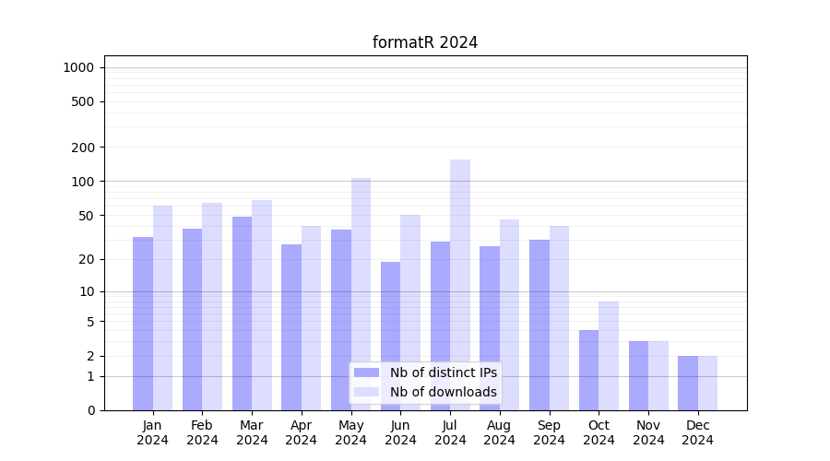
Task: Click the 'Jan 2024' x-axis label
Action: tap(153, 432)
